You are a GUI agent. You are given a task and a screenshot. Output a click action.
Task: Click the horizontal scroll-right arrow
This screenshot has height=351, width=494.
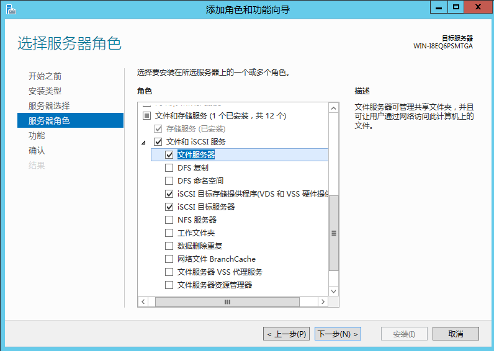pos(323,301)
